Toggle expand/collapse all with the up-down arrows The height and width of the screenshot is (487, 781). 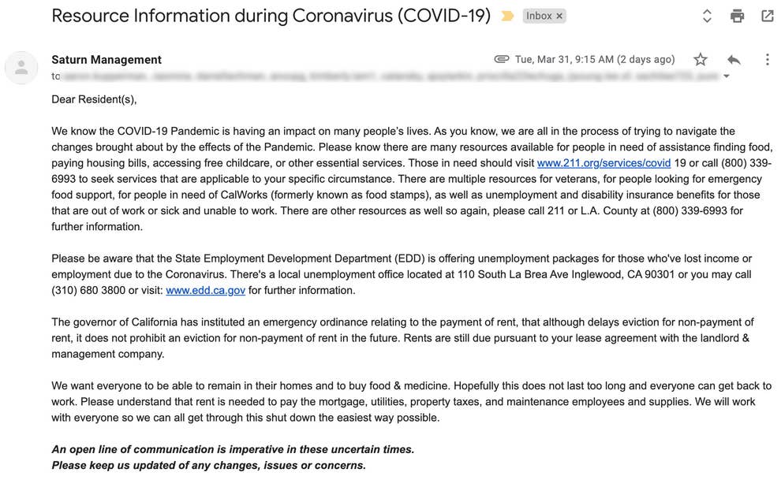[x=707, y=16]
